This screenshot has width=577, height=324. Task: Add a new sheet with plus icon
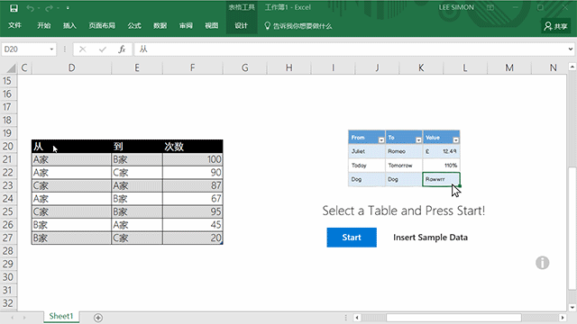pyautogui.click(x=98, y=318)
